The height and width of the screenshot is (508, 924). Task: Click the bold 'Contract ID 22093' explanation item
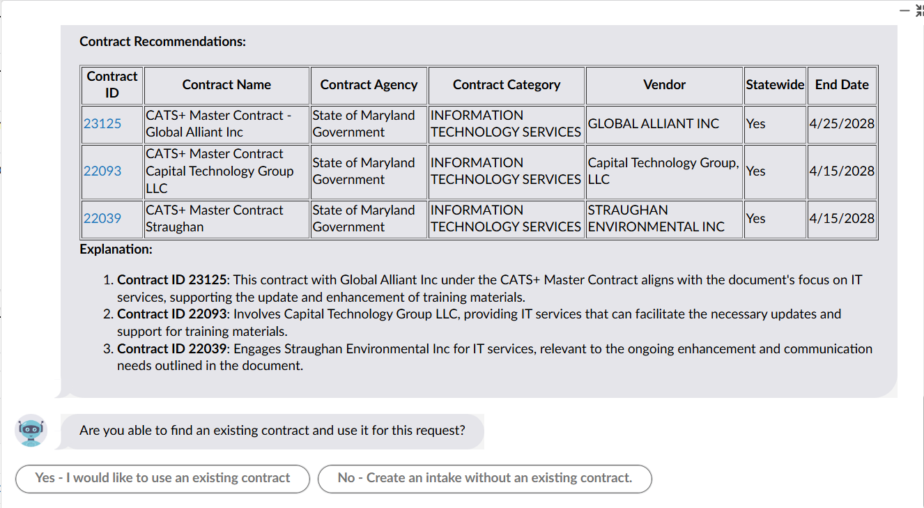tap(171, 314)
